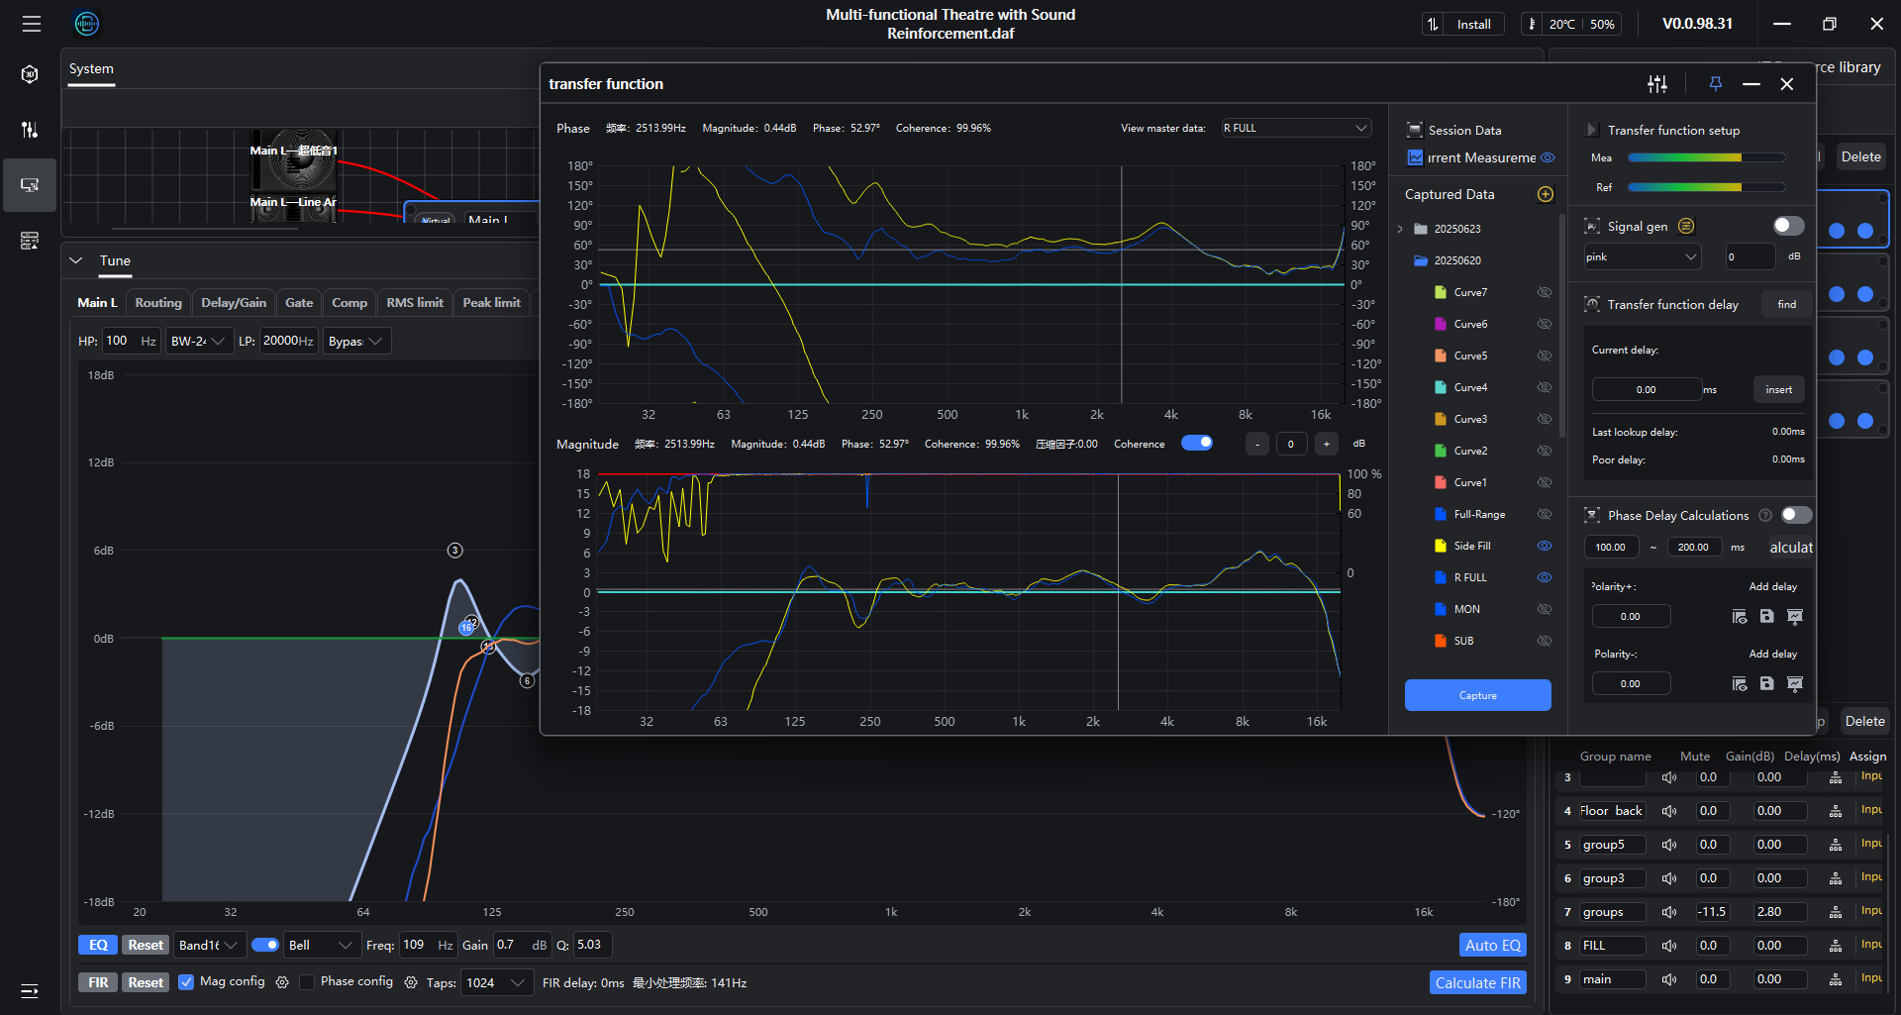This screenshot has width=1901, height=1015.
Task: Add captured data with plus icon
Action: 1545,194
